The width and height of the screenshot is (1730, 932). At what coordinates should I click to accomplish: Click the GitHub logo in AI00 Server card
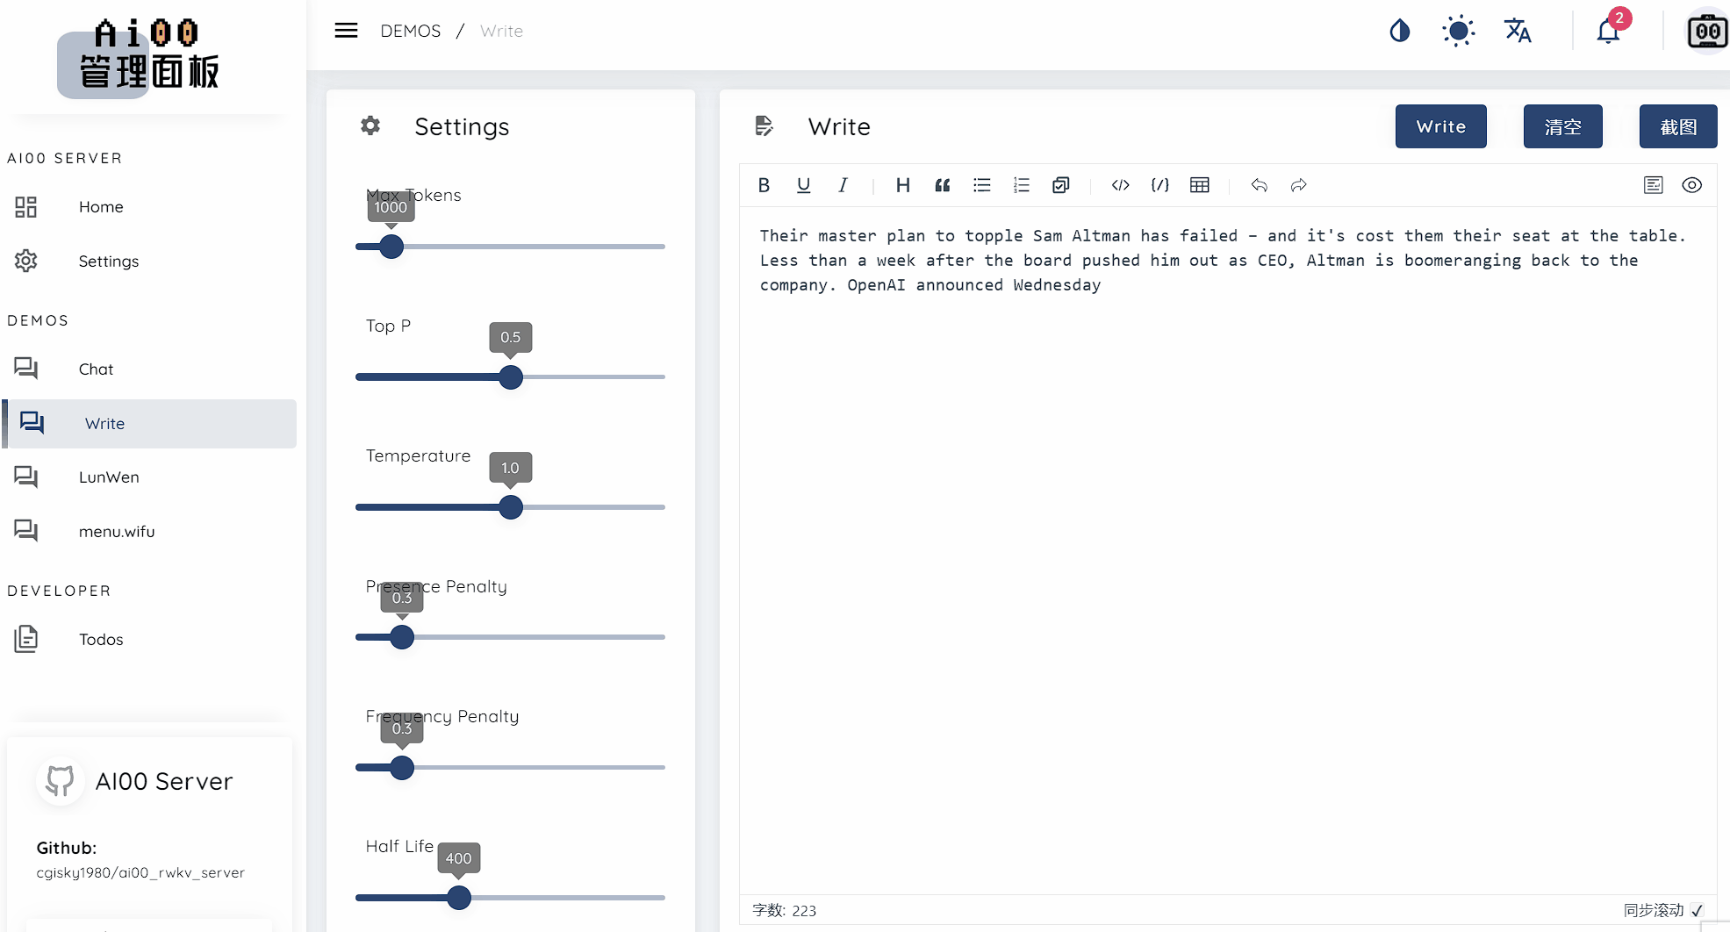[x=61, y=781]
